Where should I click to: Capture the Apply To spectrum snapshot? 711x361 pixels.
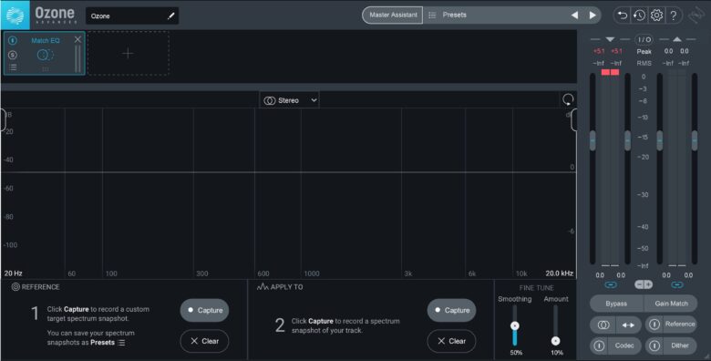(451, 310)
